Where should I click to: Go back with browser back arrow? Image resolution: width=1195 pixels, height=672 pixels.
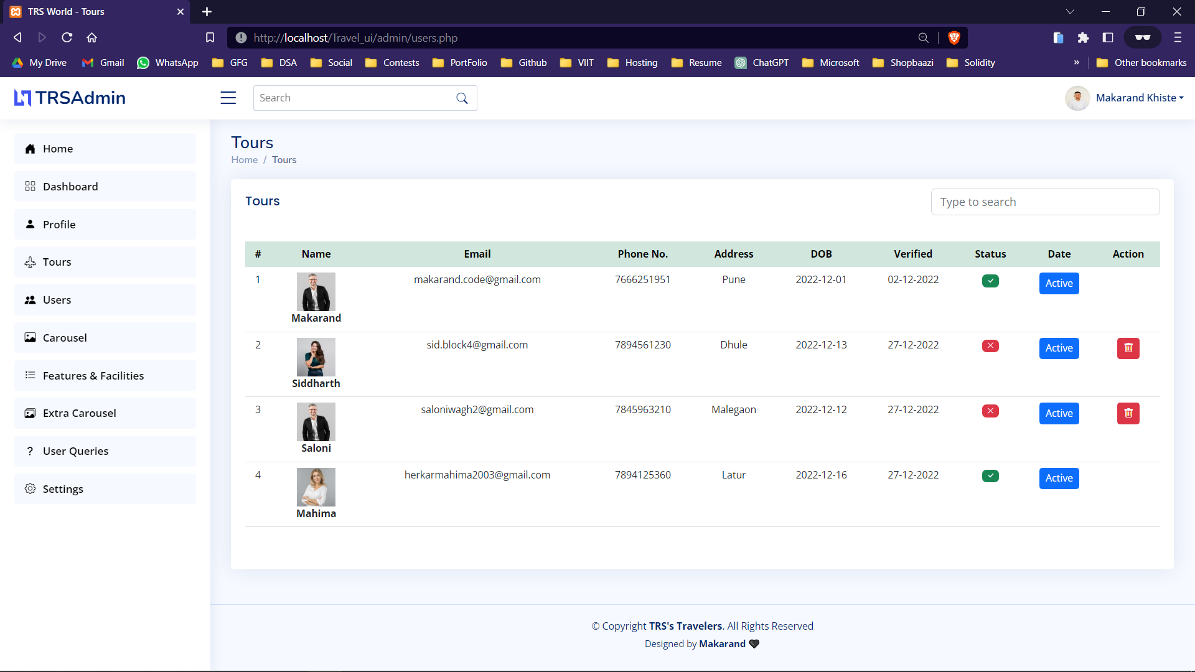pyautogui.click(x=17, y=38)
